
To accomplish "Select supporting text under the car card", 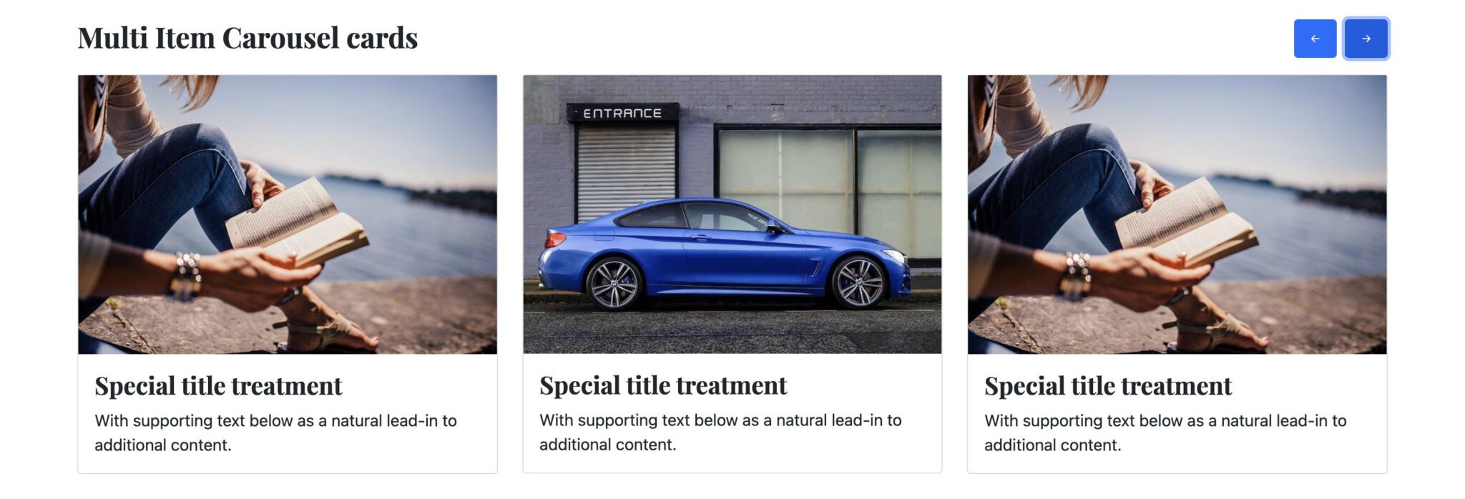I will tap(720, 432).
